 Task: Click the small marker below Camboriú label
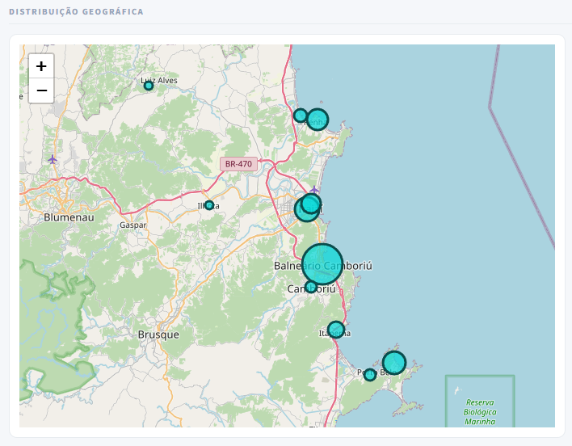coord(311,287)
